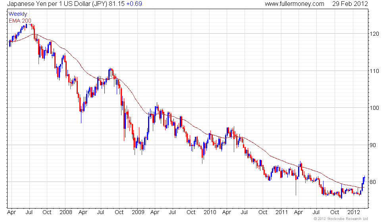Image resolution: width=389 pixels, height=222 pixels.
Task: Click the 90 price axis label
Action: coord(373,145)
